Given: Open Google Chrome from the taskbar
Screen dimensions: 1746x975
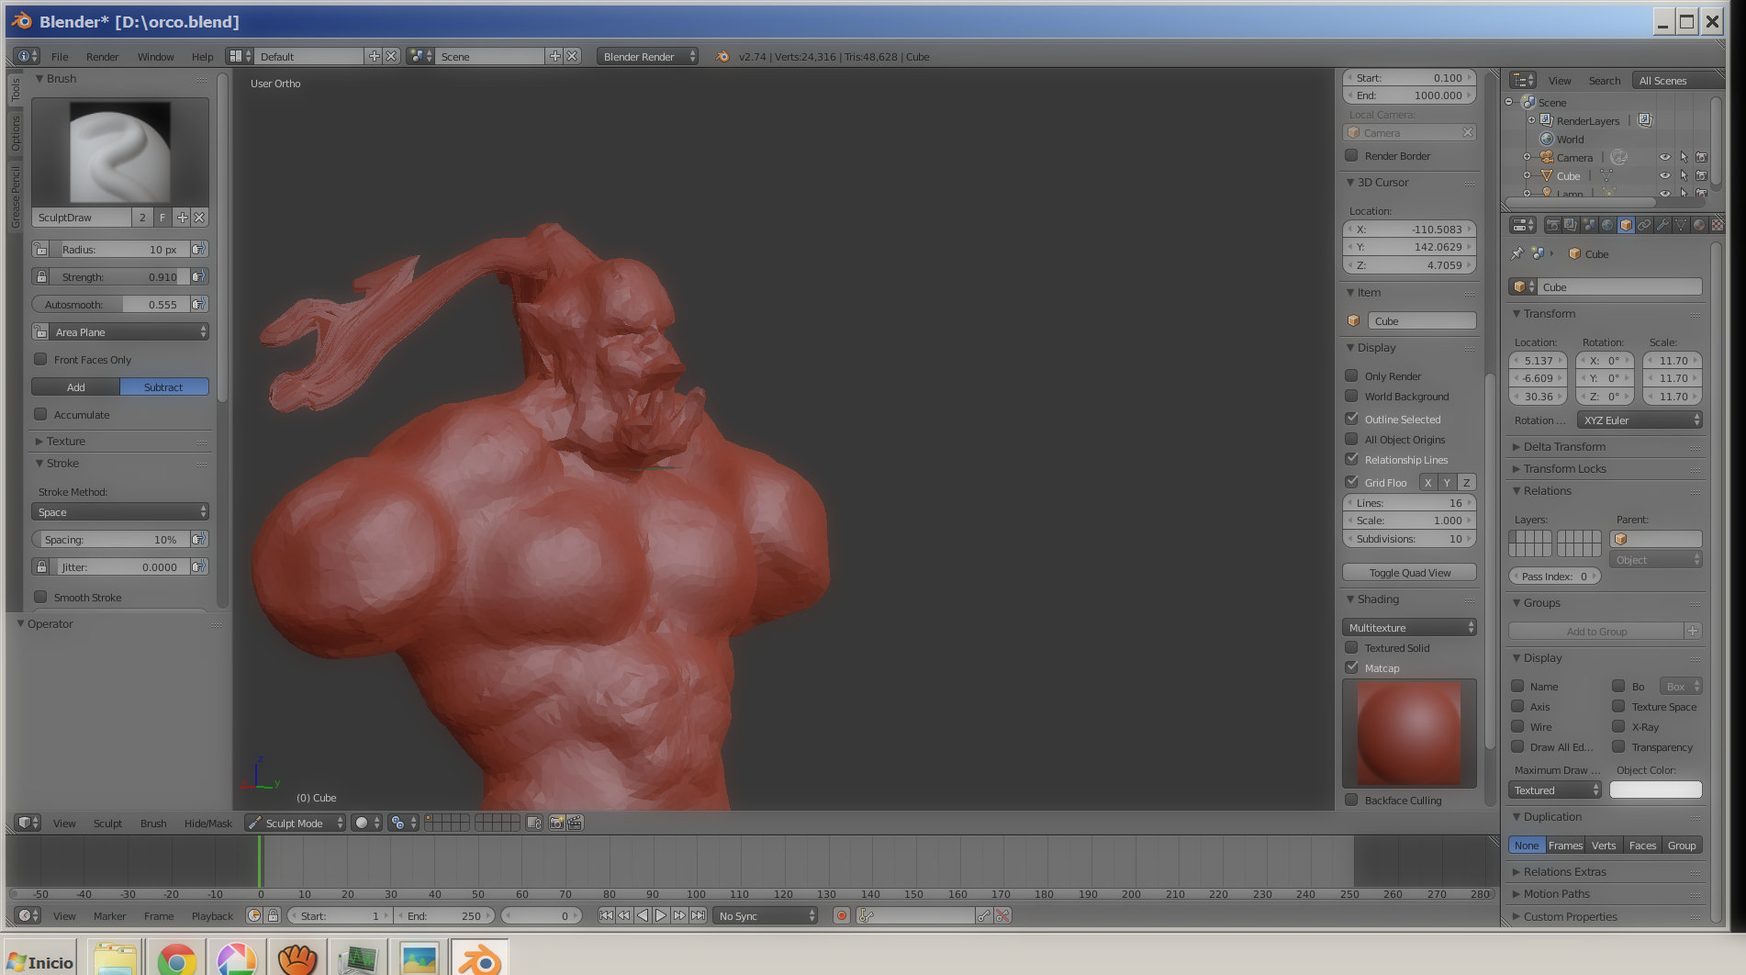Looking at the screenshot, I should pos(176,959).
